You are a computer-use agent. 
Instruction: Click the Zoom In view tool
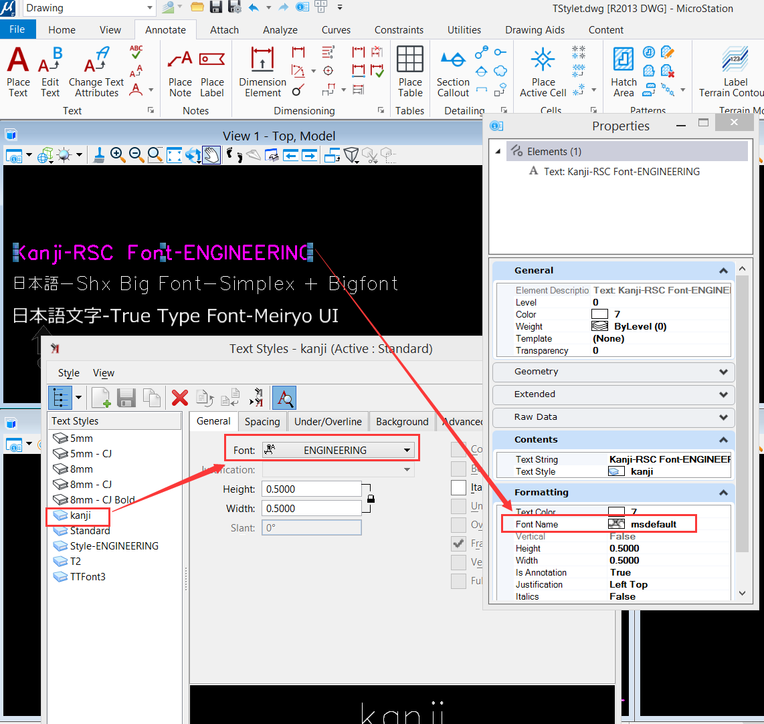click(x=117, y=155)
